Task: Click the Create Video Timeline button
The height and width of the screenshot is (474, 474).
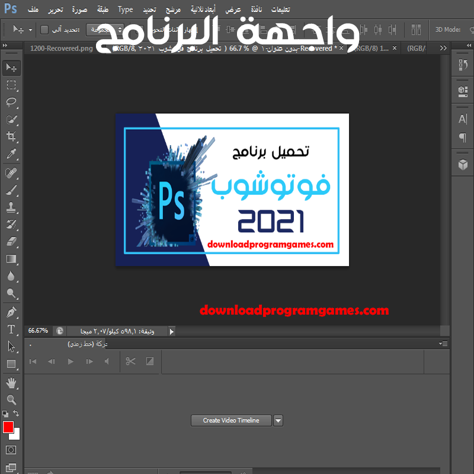Action: [231, 421]
